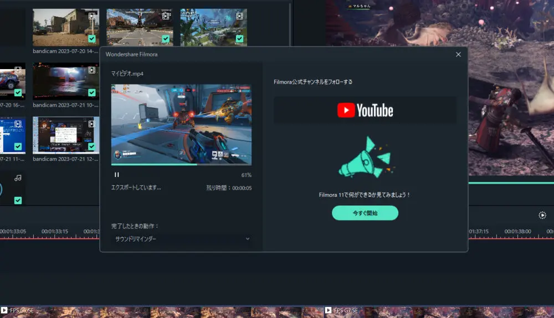Viewport: 554px width, 318px height.
Task: Click the music note icon on audio item
Action: point(18,178)
